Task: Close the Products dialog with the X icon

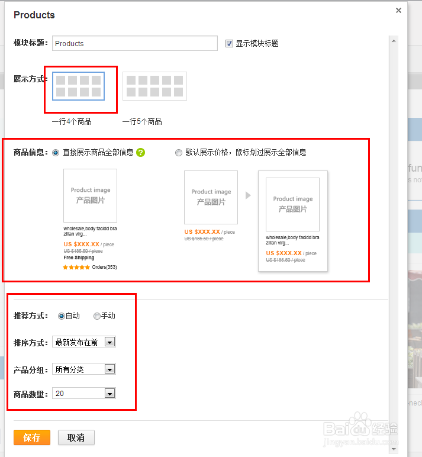Action: 398,11
